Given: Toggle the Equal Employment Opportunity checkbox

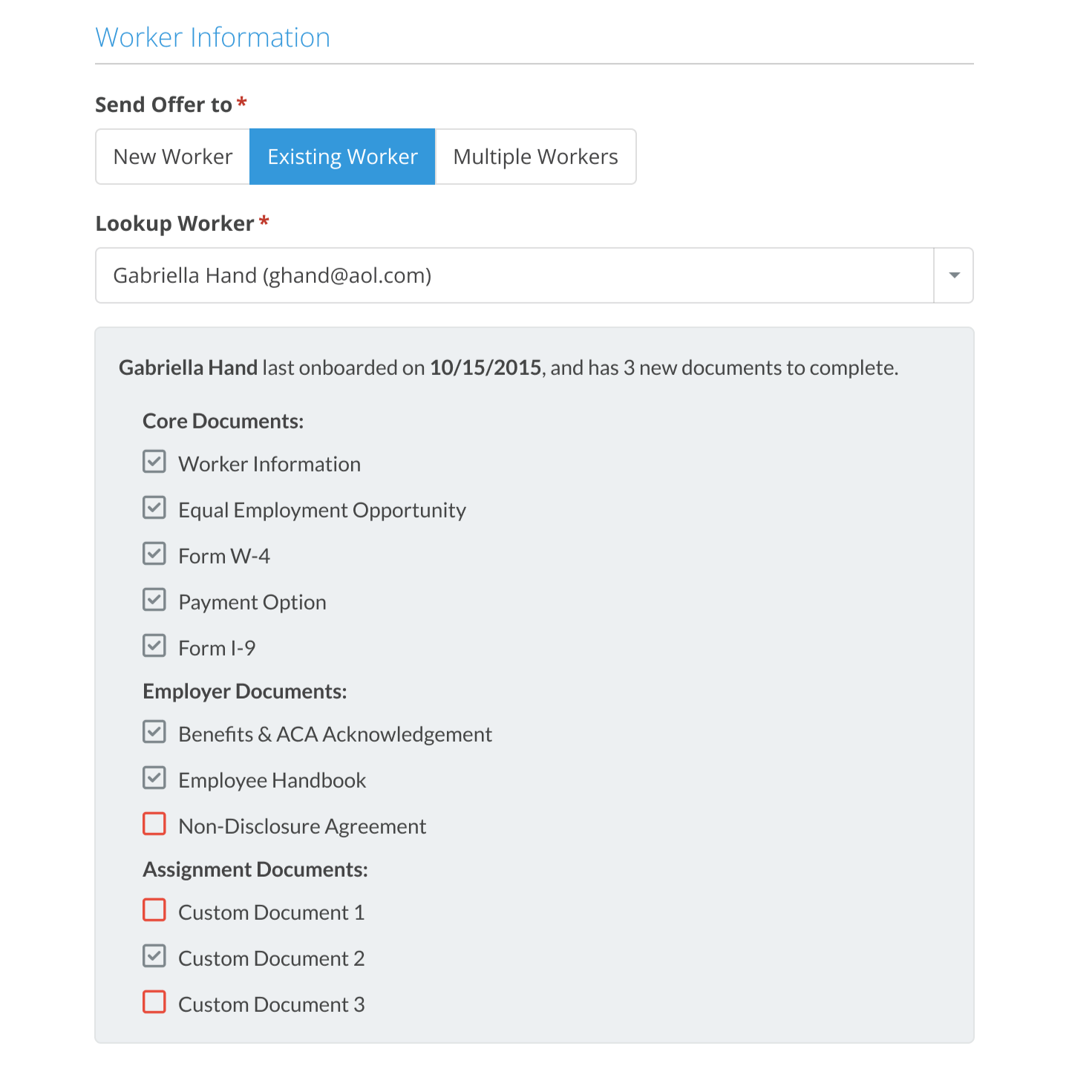Looking at the screenshot, I should [x=154, y=508].
